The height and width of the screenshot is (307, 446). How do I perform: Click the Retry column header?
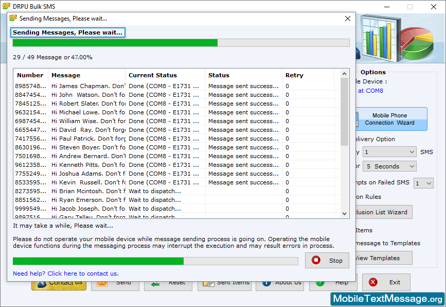[308, 75]
